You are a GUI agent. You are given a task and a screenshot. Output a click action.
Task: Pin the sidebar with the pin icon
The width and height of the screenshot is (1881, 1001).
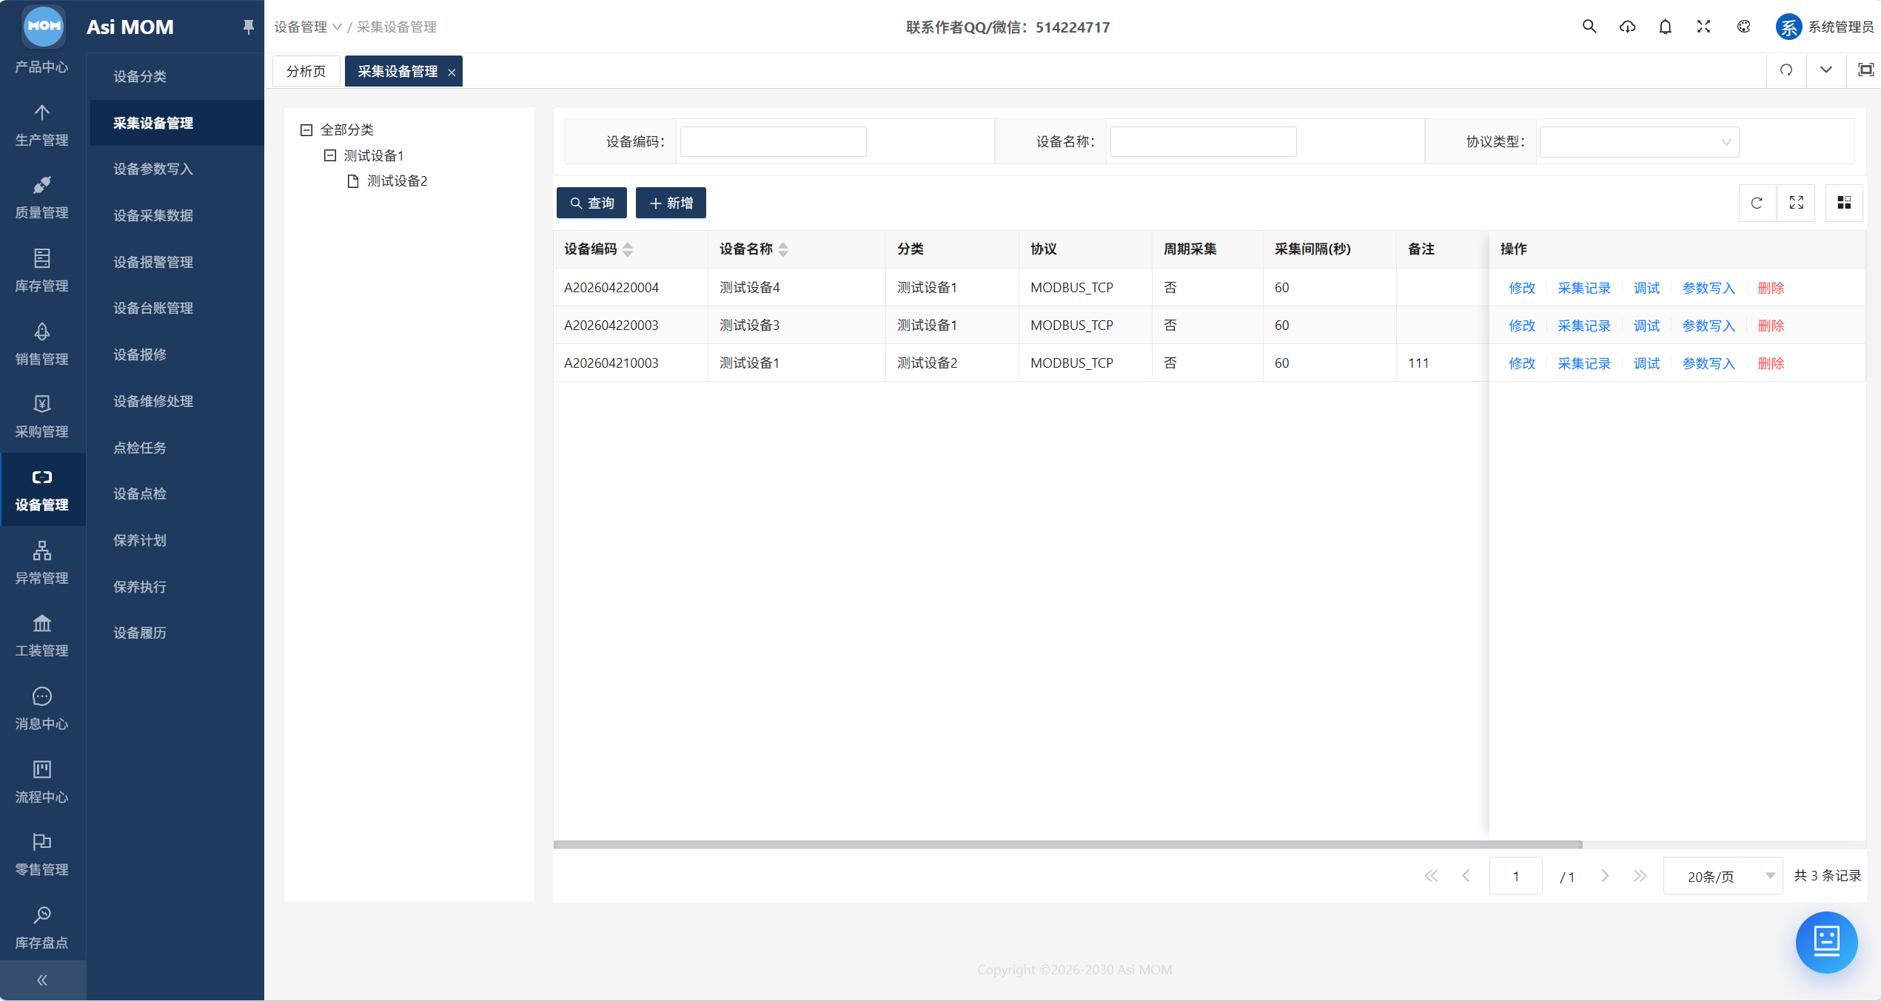[248, 27]
